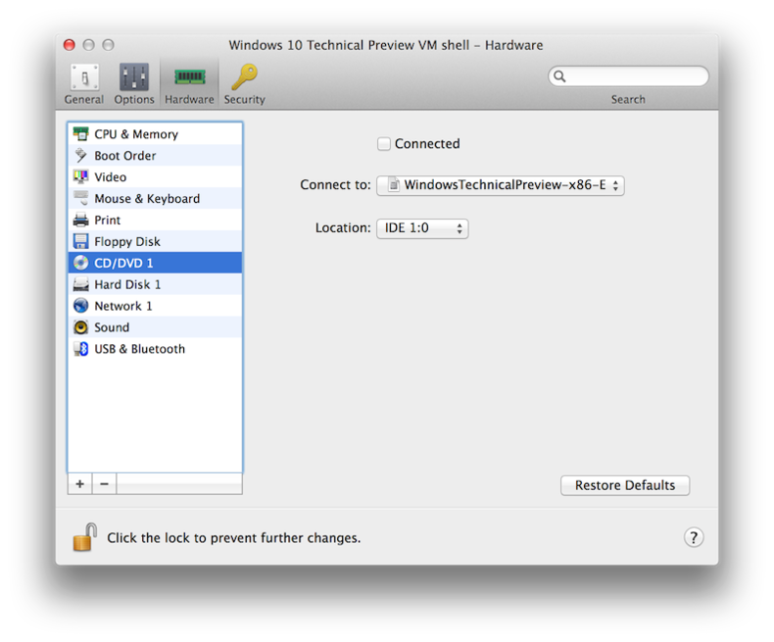The width and height of the screenshot is (774, 642).
Task: Open Floppy Disk settings
Action: (x=126, y=242)
